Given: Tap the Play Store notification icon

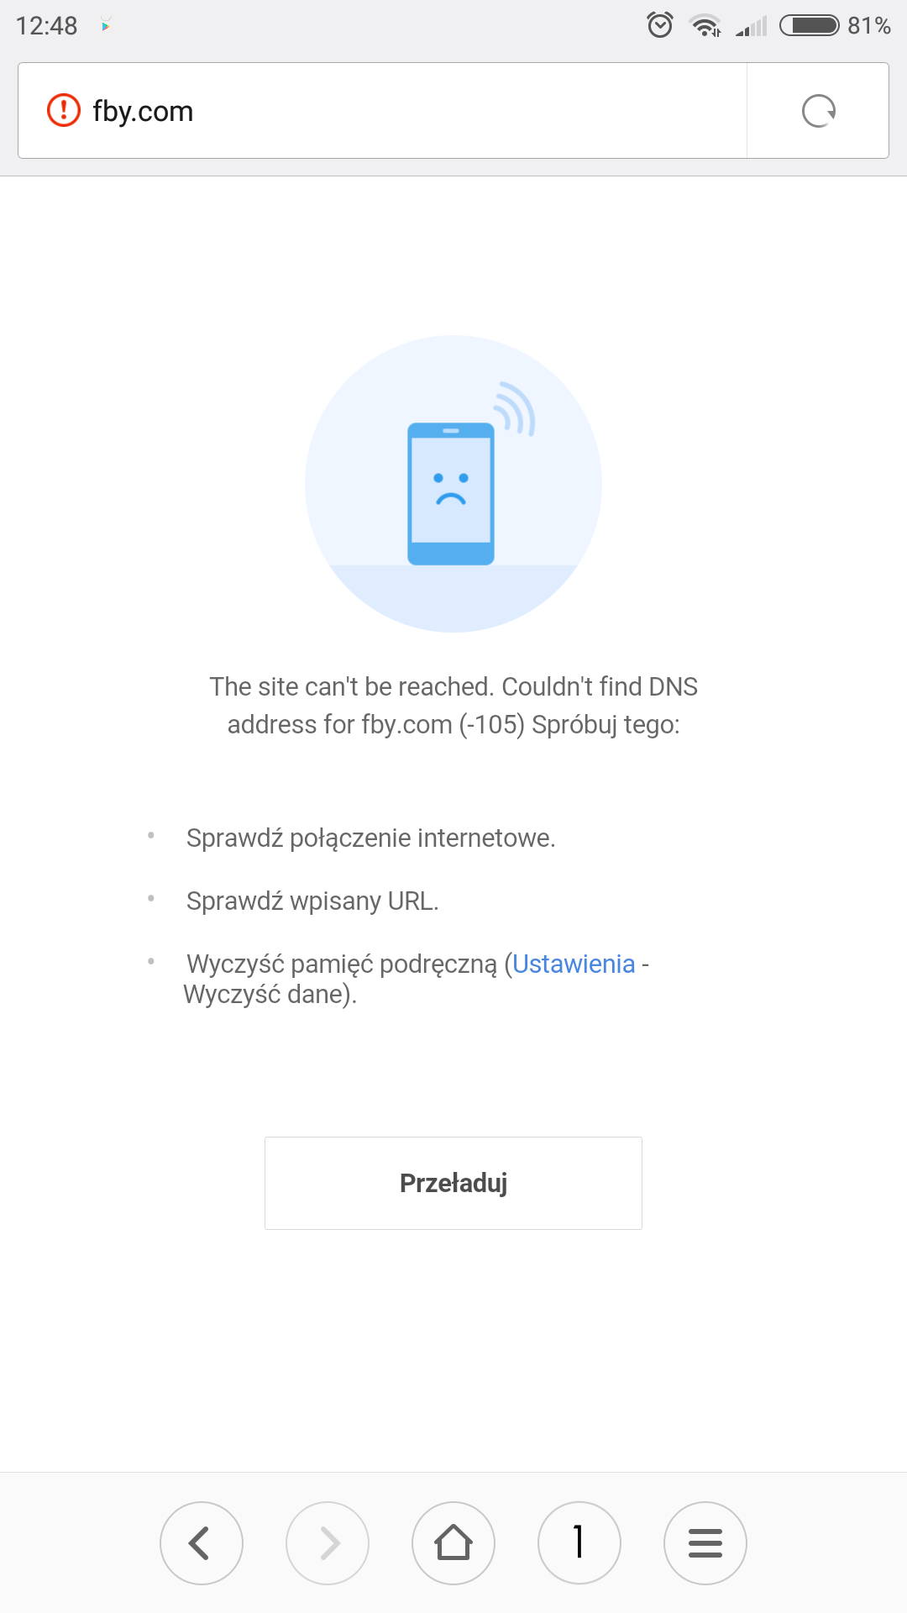Looking at the screenshot, I should point(106,25).
